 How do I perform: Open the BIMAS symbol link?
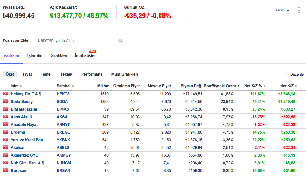(x=63, y=109)
